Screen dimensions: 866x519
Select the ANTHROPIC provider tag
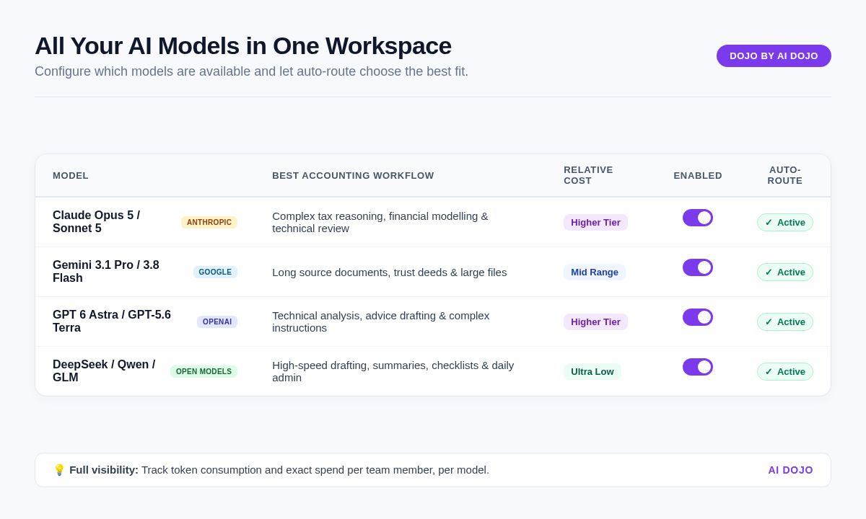click(x=209, y=222)
